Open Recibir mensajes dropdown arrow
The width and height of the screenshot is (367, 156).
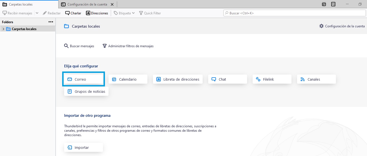[37, 13]
